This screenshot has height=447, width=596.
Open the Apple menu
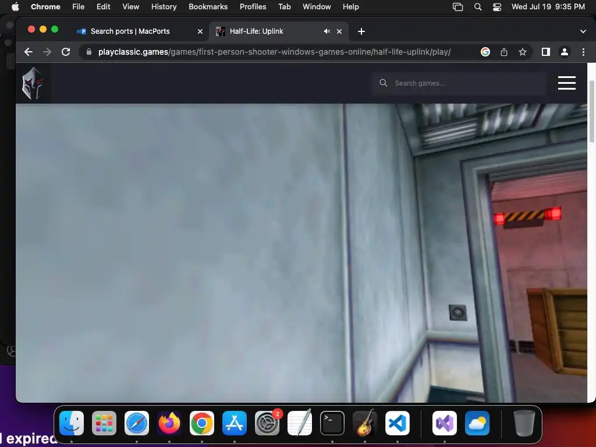click(x=15, y=7)
